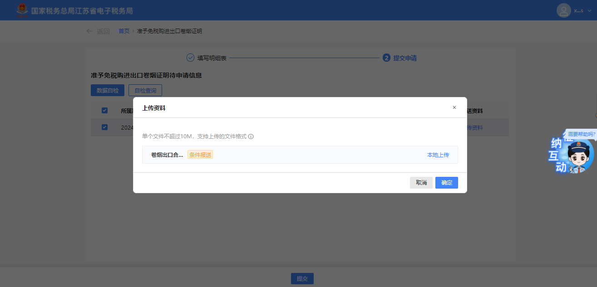This screenshot has width=597, height=287.
Task: Select step 2 提交申请 circle icon
Action: coord(386,58)
